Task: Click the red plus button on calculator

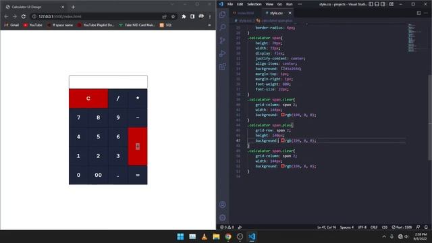Action: [138, 146]
